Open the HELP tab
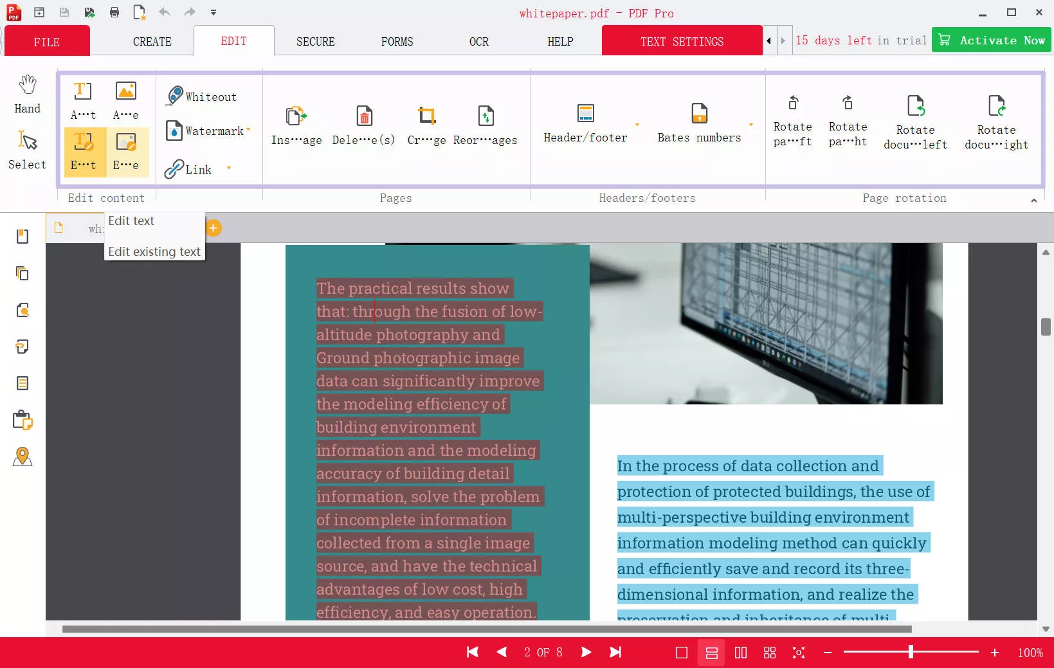 pyautogui.click(x=561, y=41)
